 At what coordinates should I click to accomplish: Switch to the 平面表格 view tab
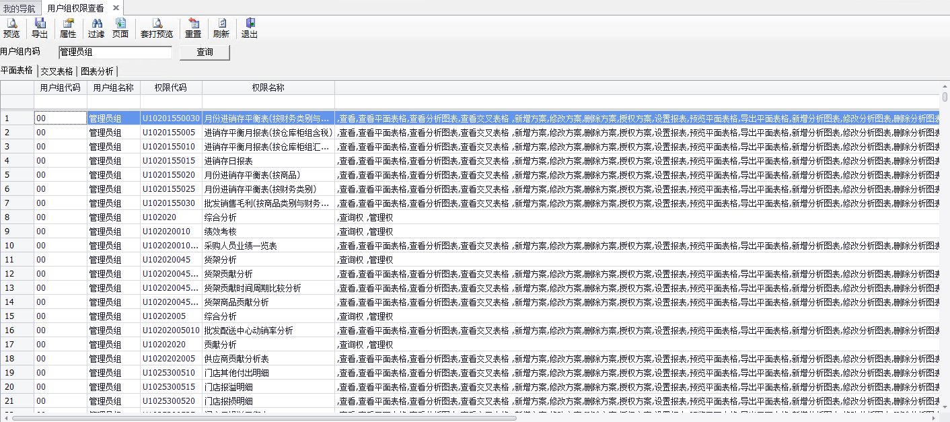(x=17, y=70)
